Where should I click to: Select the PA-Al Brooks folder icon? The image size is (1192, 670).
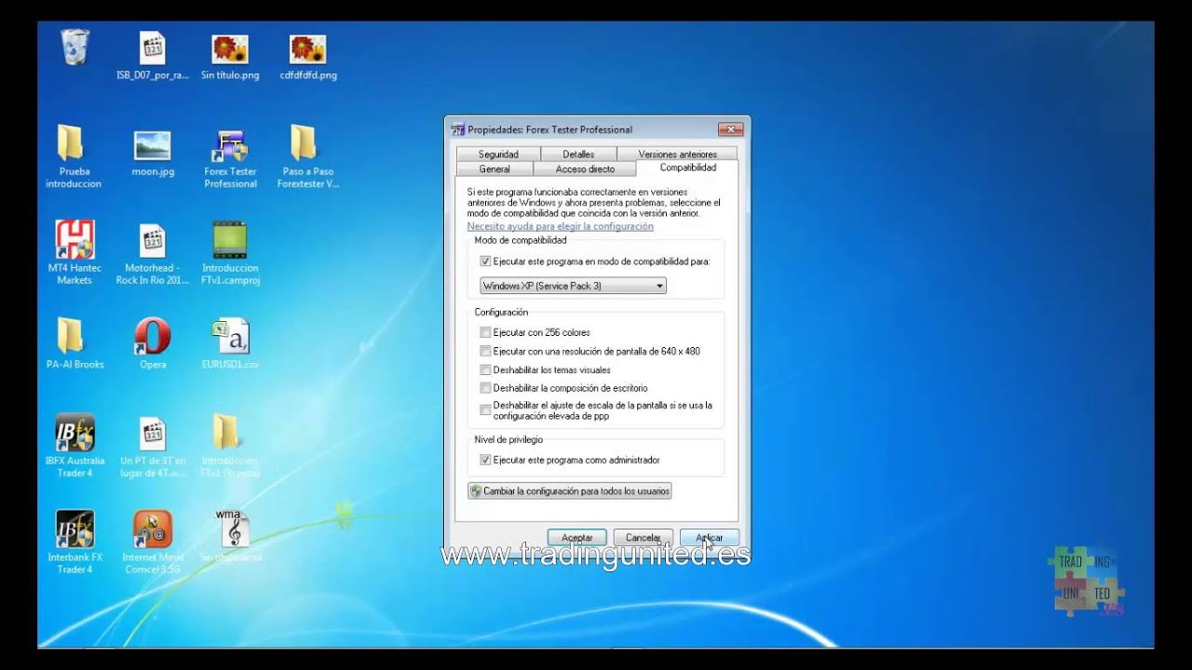point(72,336)
